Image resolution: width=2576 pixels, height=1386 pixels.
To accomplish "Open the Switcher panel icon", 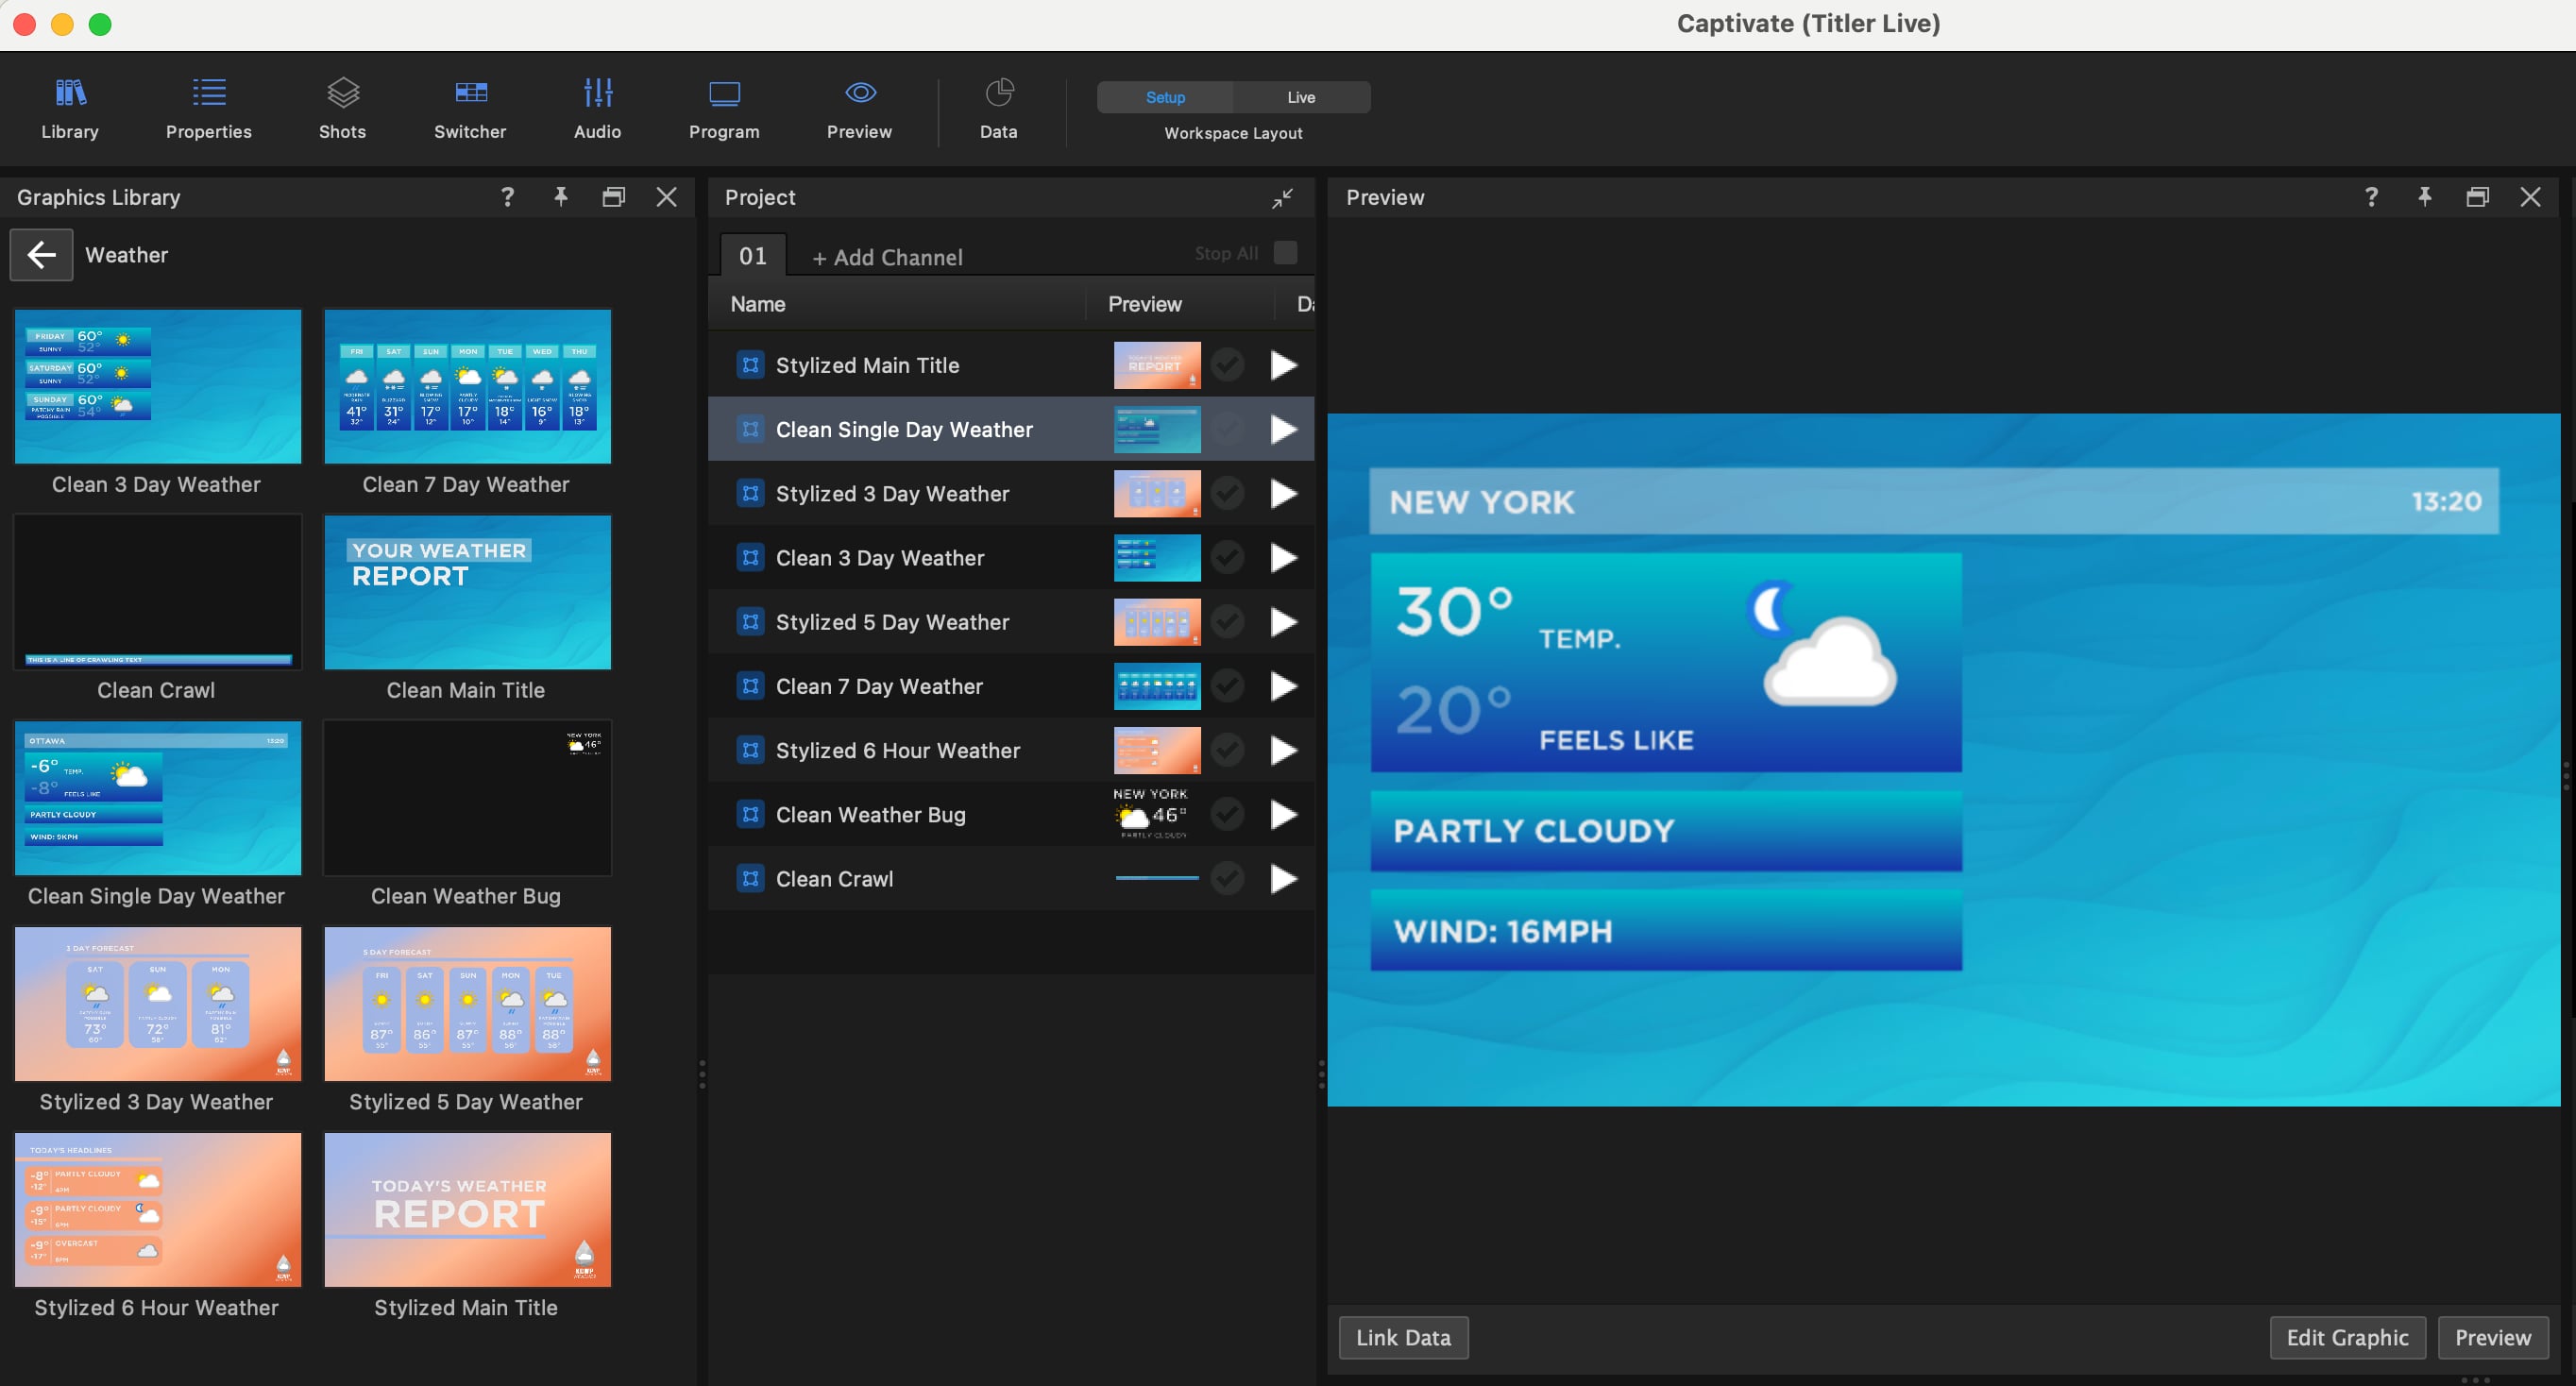I will tap(470, 109).
